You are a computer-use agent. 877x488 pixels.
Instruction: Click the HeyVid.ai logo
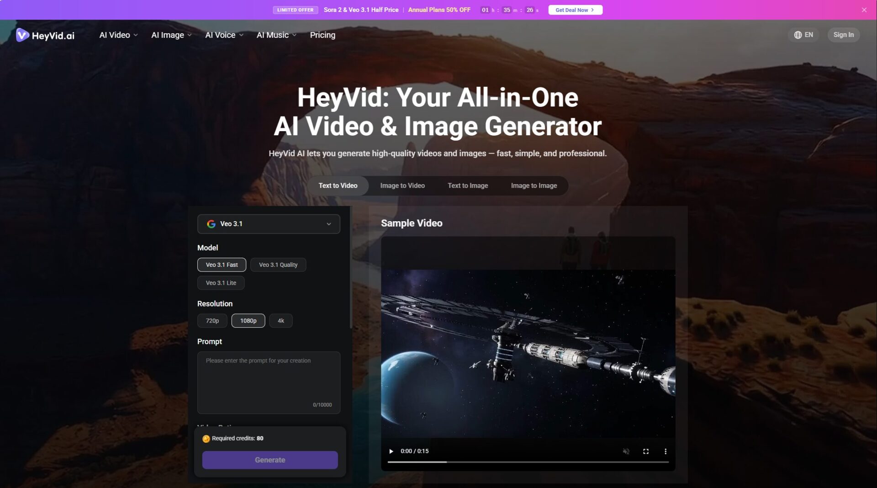coord(45,35)
